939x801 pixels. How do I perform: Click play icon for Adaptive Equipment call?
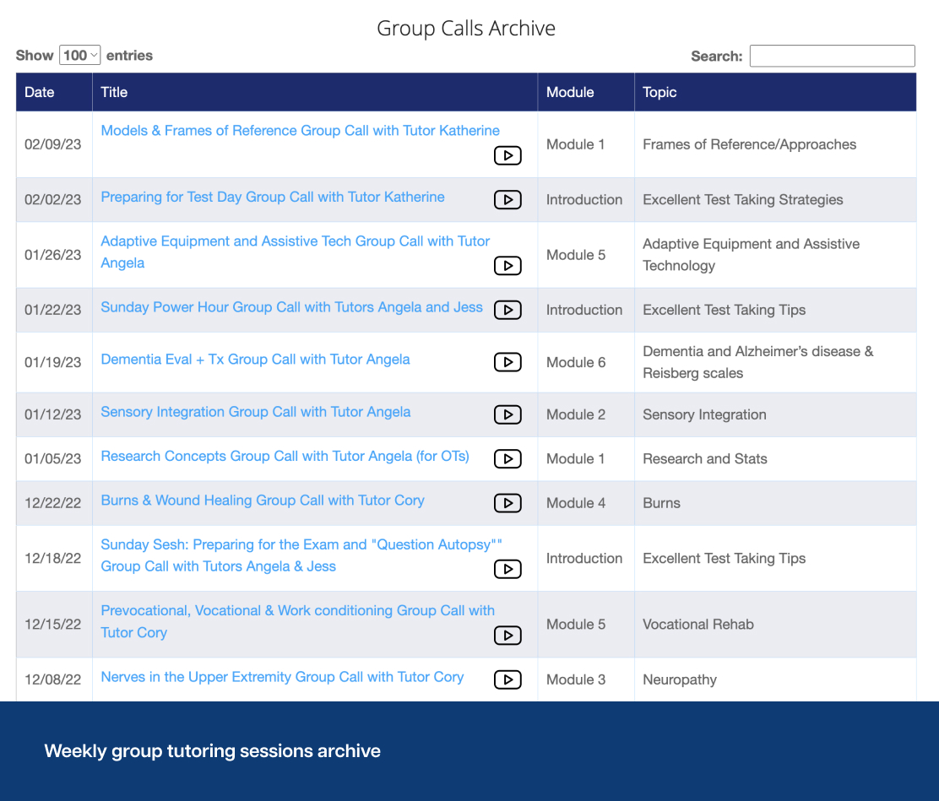[x=507, y=266]
